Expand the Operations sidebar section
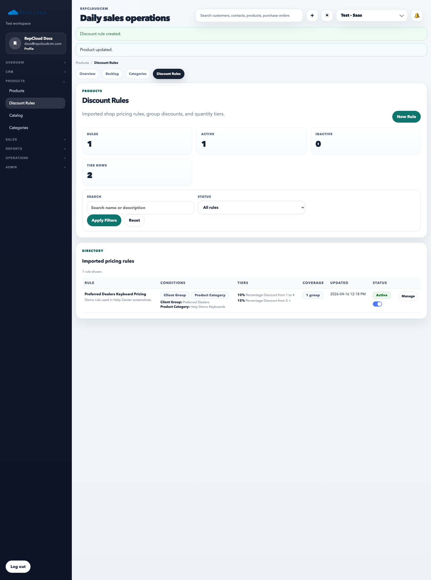The image size is (431, 580). 35,158
